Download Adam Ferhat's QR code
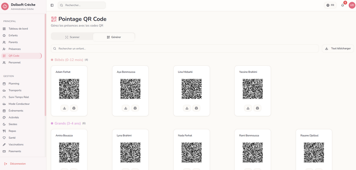 (65, 108)
